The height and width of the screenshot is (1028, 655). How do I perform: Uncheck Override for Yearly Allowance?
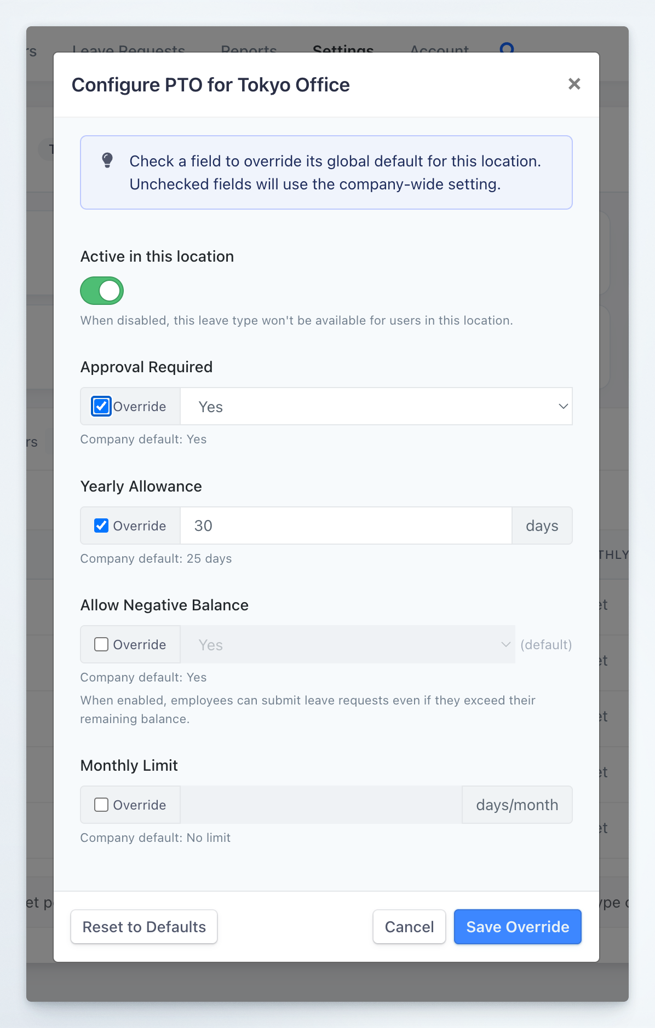coord(101,525)
